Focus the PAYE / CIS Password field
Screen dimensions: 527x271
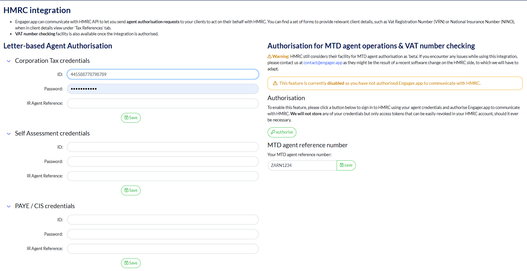pos(163,234)
